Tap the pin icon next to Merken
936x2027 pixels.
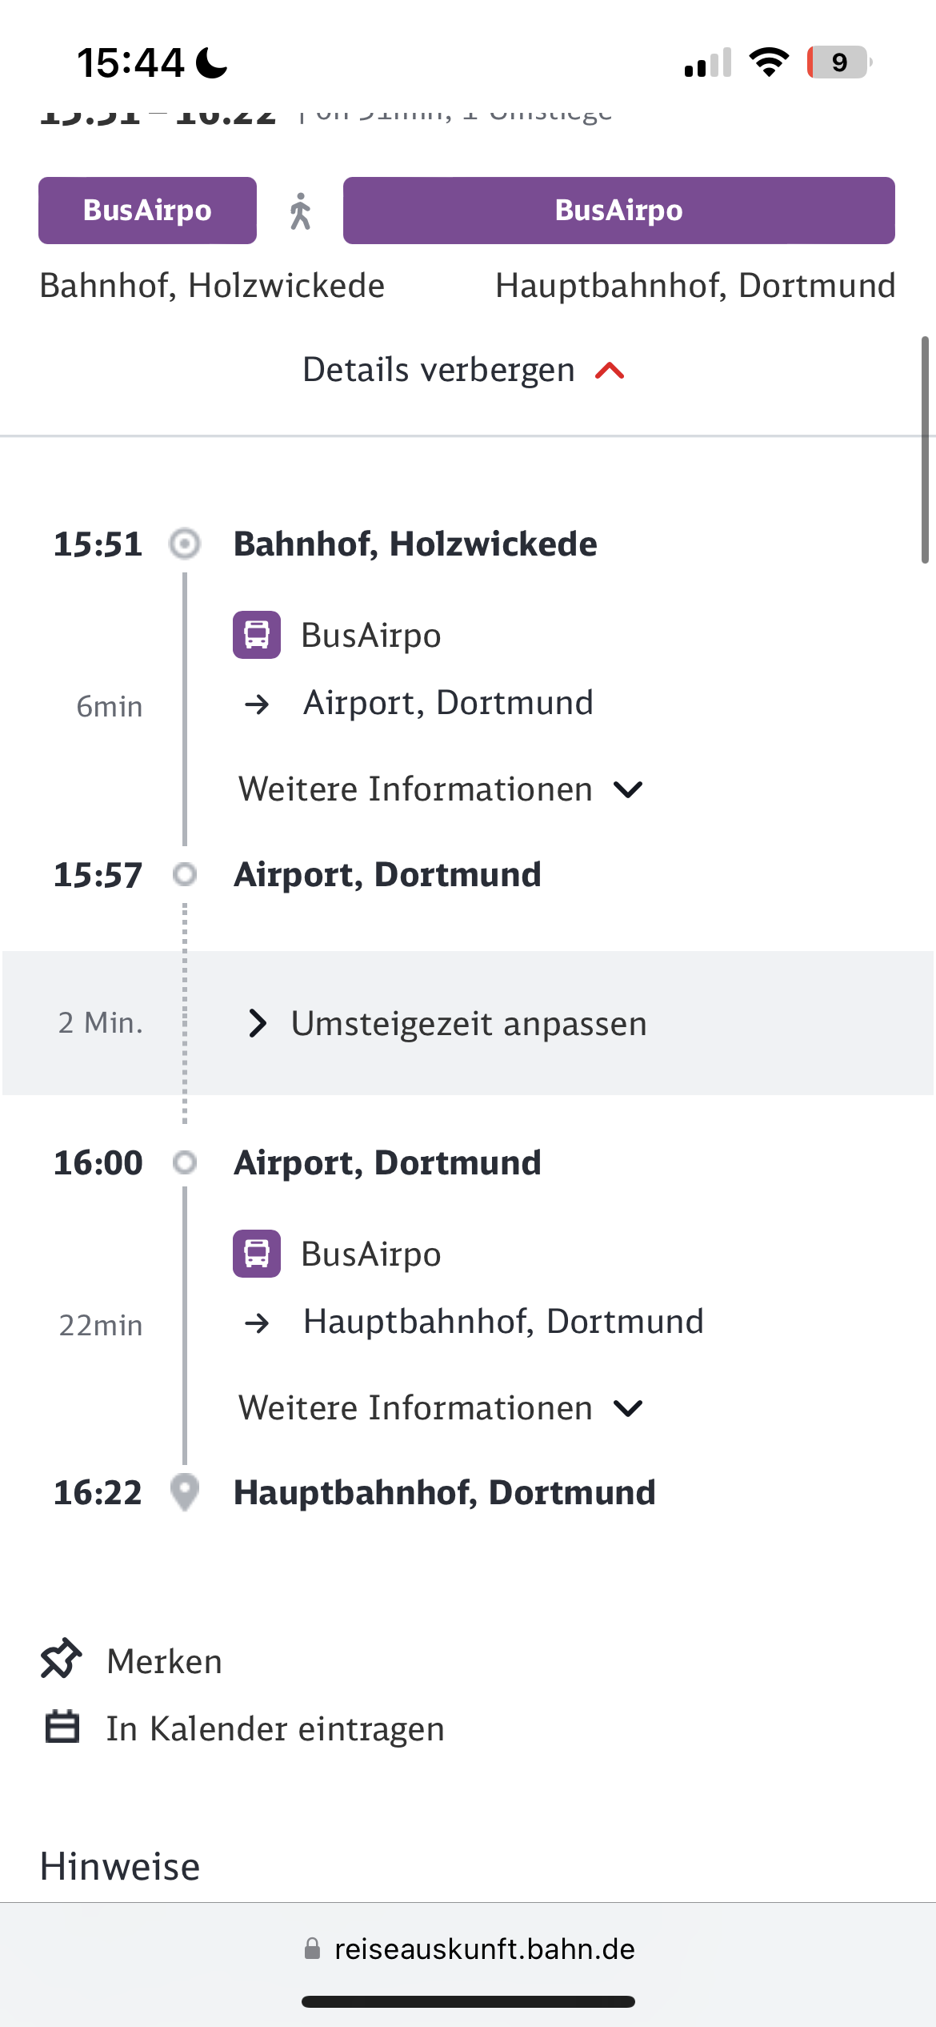(60, 1660)
